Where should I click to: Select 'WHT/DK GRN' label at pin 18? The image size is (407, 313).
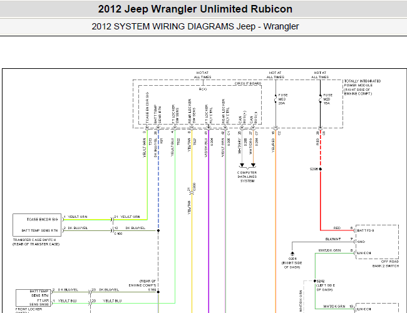coord(334,307)
